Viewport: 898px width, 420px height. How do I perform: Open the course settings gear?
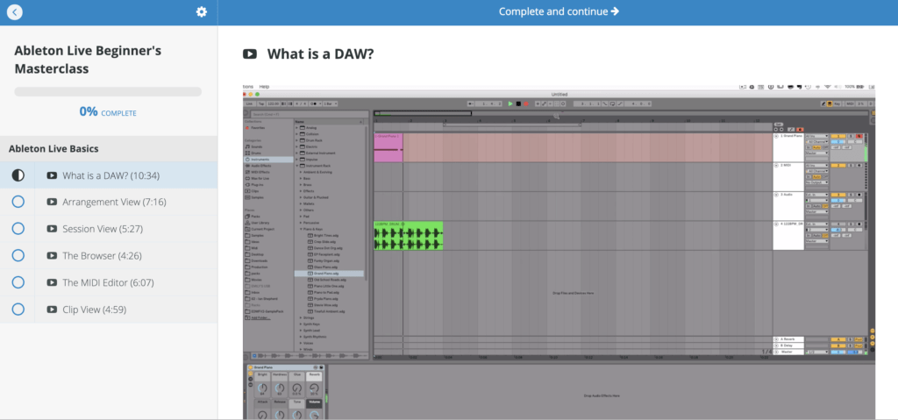point(202,12)
